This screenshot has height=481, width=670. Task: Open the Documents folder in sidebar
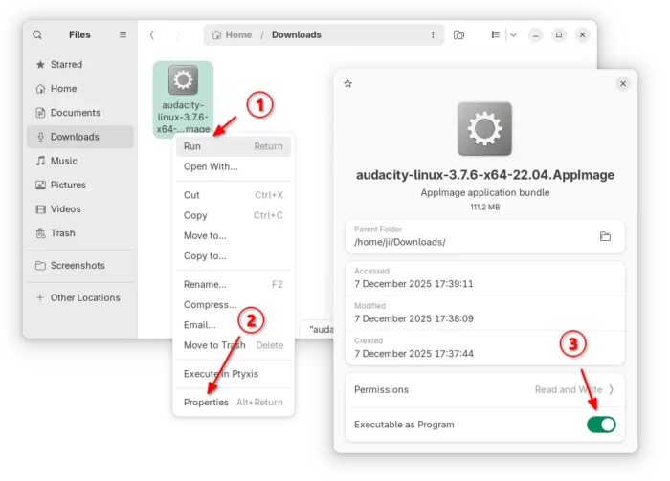pyautogui.click(x=75, y=113)
